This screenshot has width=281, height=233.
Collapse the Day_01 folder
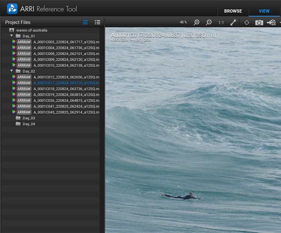tap(12, 36)
